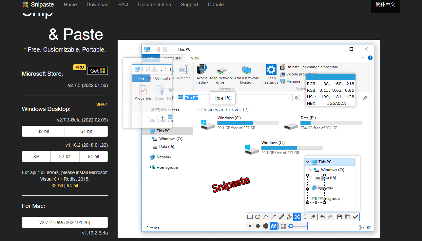Viewport: 422px width, 241px height.
Task: Choose the large dot brush size
Action: (266, 226)
